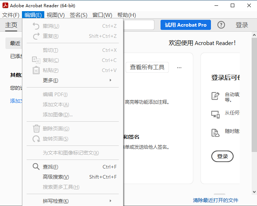
Task: Click the blue 添加 link in sidebar
Action: 16,101
